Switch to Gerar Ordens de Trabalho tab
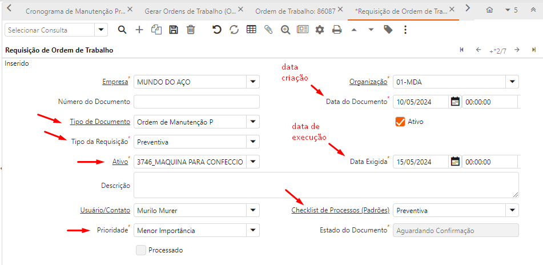Image resolution: width=543 pixels, height=265 pixels. [190, 11]
